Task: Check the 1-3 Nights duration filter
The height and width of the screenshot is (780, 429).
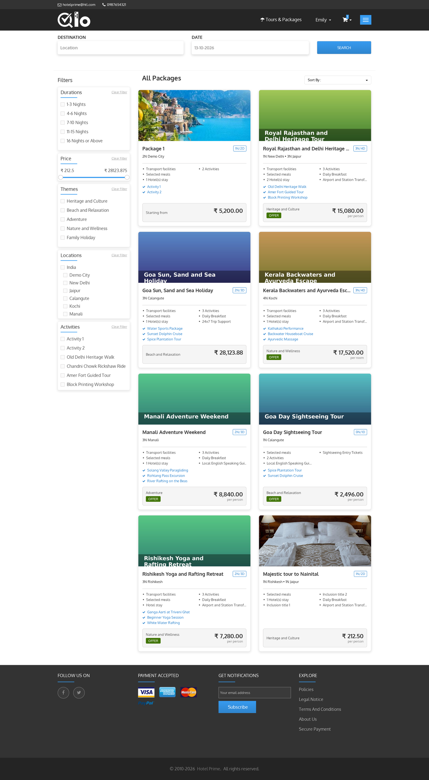Action: pos(63,104)
